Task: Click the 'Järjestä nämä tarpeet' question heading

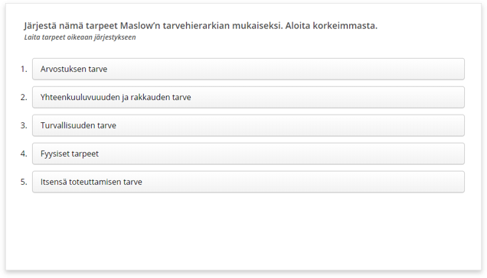Action: coord(201,26)
